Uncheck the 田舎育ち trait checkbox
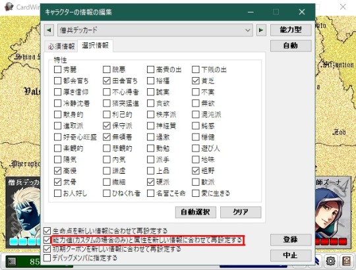This screenshot has width=356, height=270. click(107, 81)
